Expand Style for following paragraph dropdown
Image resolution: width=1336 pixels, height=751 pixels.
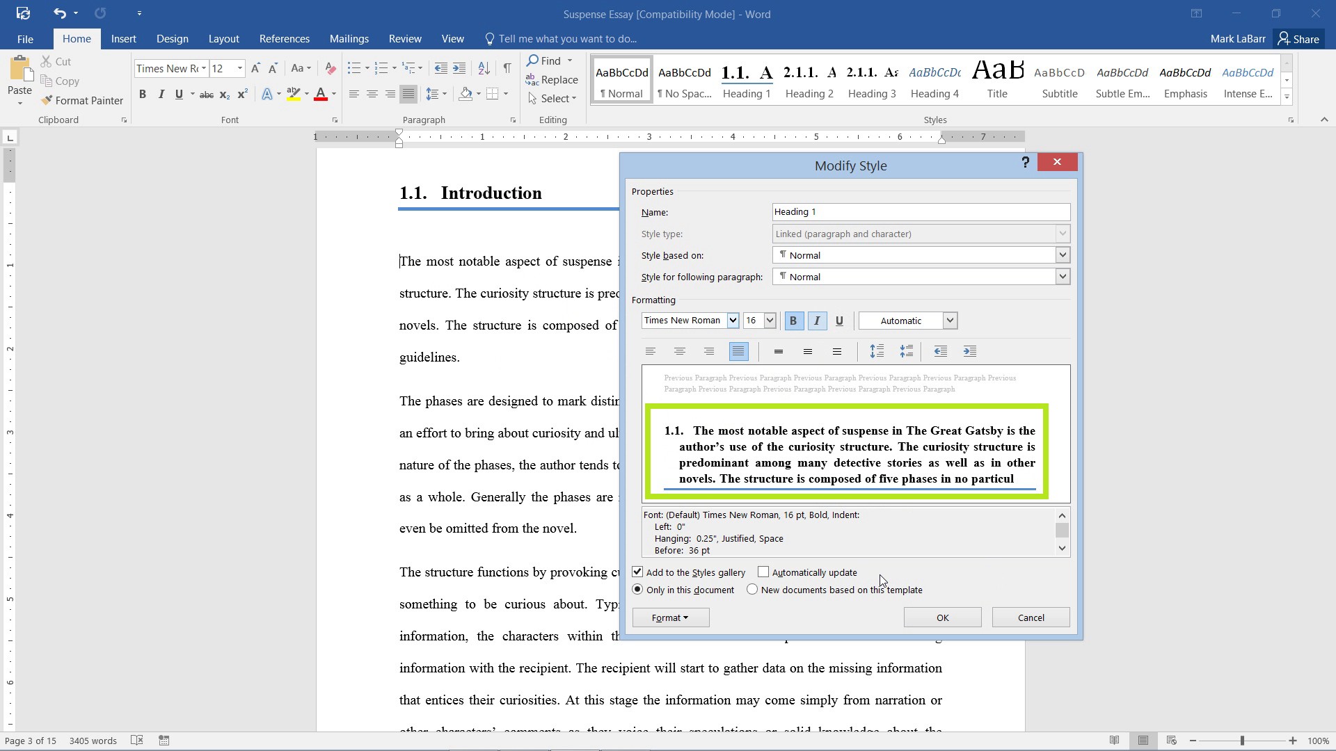(x=1062, y=276)
